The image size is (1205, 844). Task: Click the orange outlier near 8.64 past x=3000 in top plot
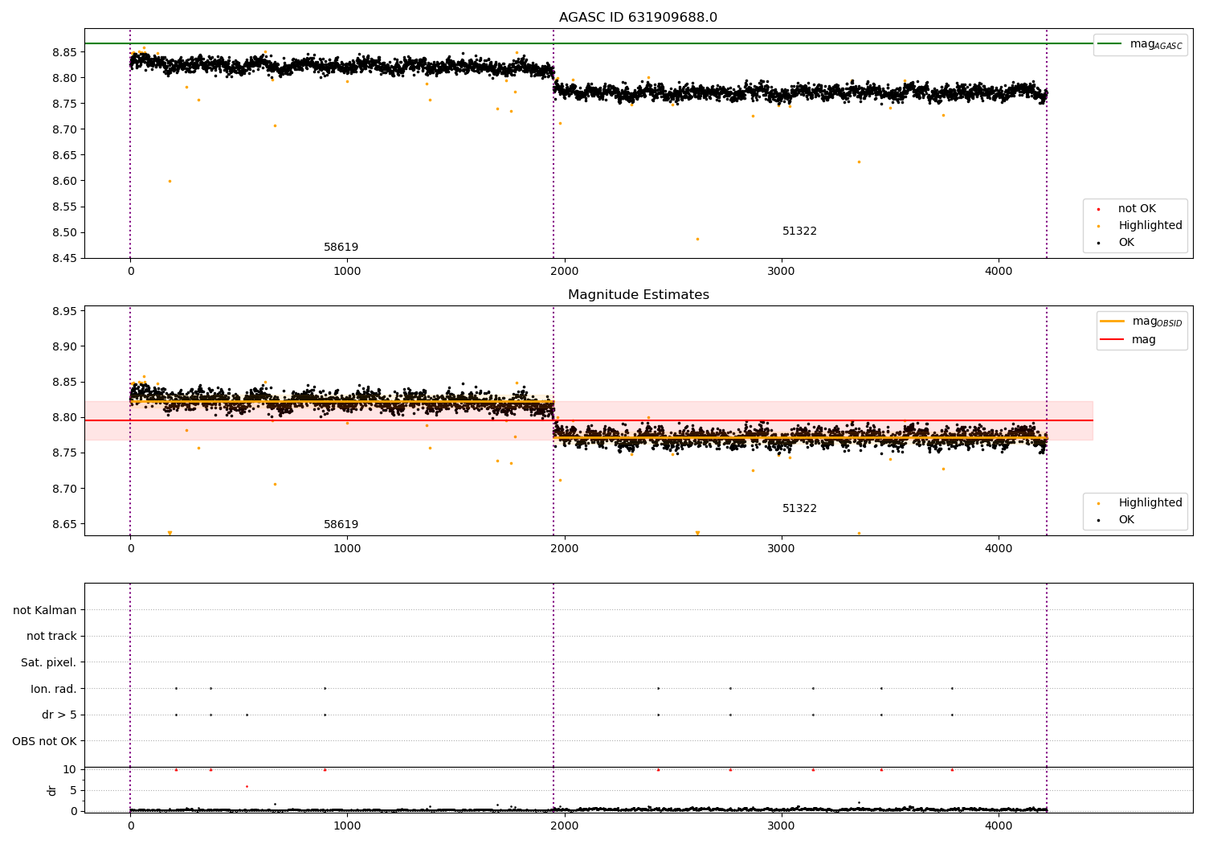coord(859,162)
